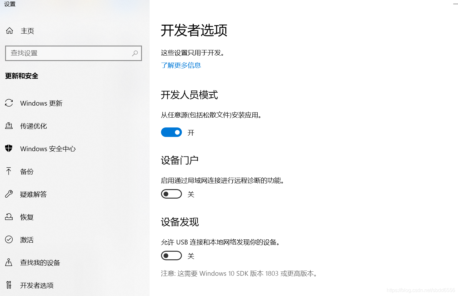
Task: Click the 更新和安全 section header
Action: tap(22, 76)
